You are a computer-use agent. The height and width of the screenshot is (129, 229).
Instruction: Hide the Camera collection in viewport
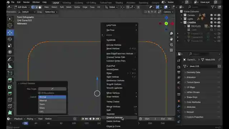point(215,15)
